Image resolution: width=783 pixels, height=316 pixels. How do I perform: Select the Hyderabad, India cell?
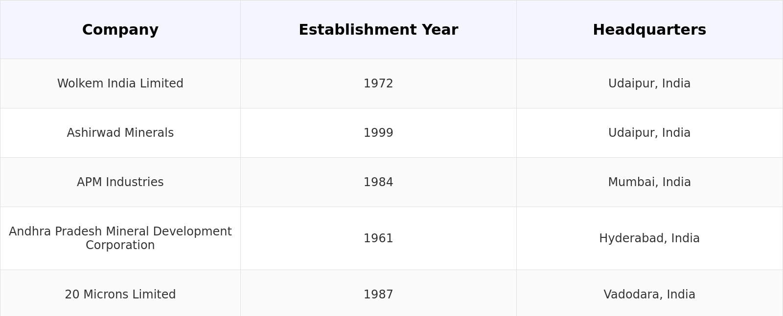649,238
